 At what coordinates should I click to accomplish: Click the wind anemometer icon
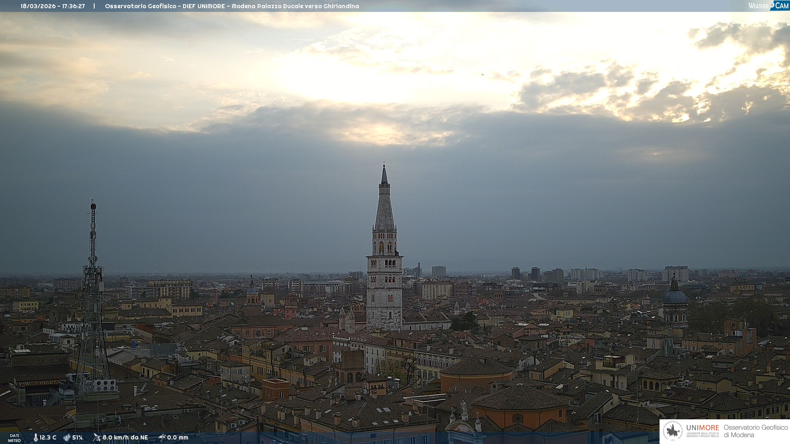coord(97,437)
